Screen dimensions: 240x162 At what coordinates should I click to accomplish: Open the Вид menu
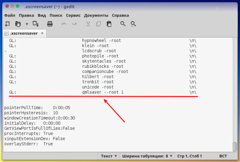click(42, 16)
